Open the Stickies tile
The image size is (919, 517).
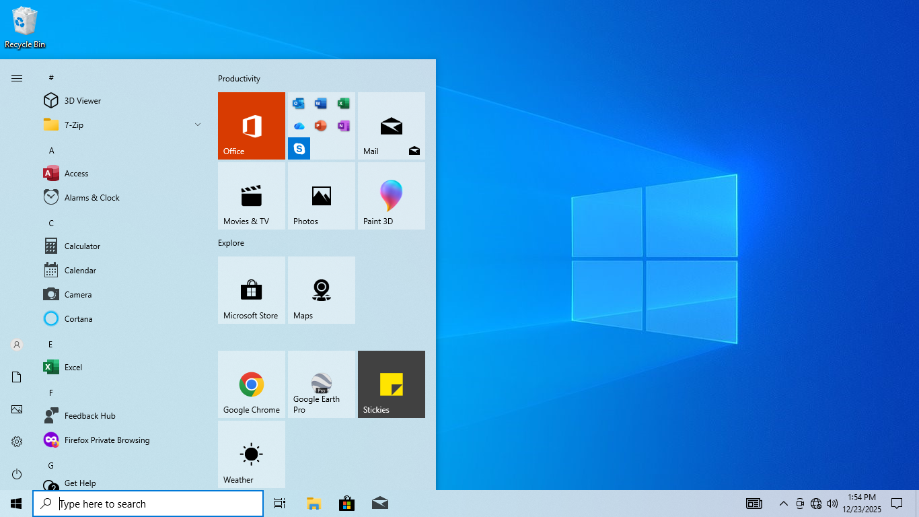(391, 384)
